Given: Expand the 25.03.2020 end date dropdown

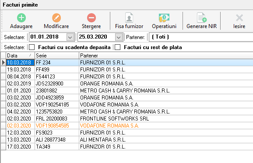Looking at the screenshot, I should [119, 37].
